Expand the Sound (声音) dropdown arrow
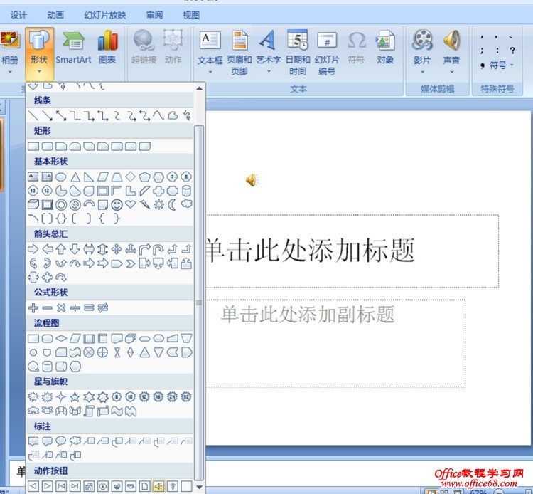533x494 pixels. click(x=452, y=72)
